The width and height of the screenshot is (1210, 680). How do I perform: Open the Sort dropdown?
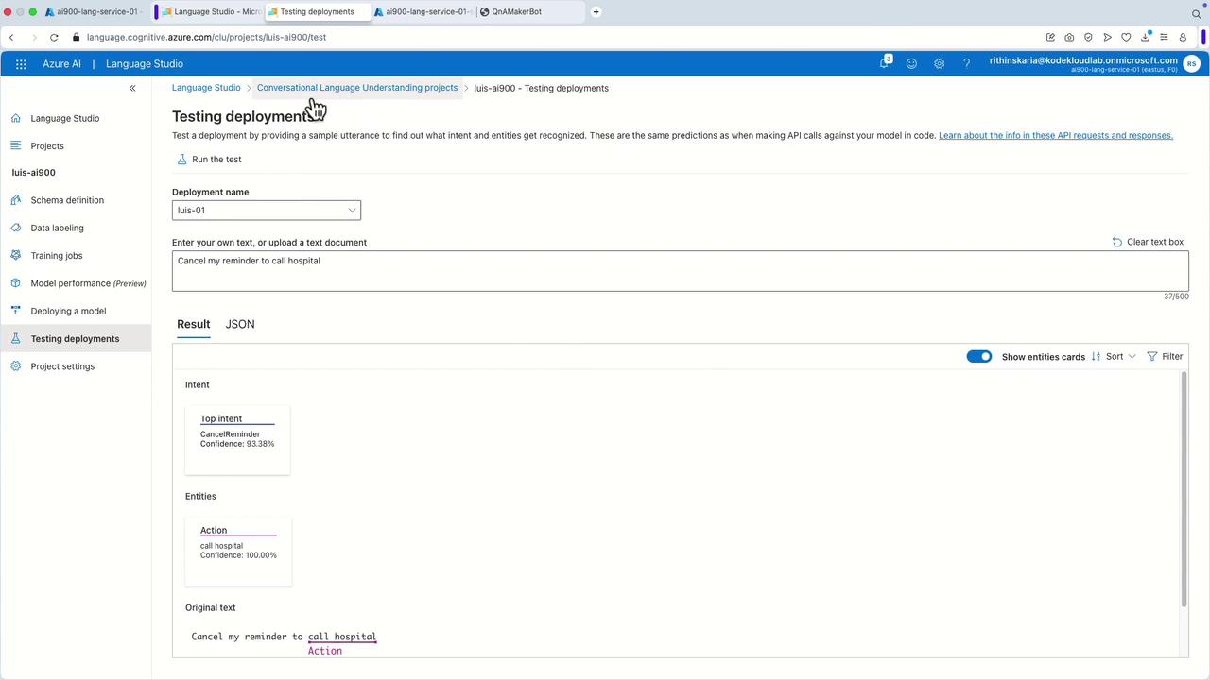click(x=1114, y=357)
